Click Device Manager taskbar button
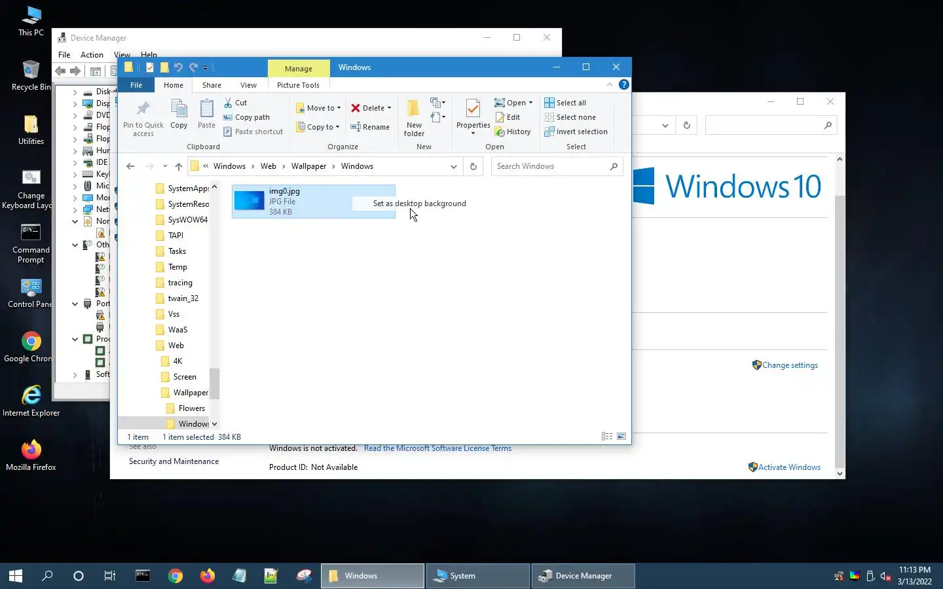 (x=583, y=576)
